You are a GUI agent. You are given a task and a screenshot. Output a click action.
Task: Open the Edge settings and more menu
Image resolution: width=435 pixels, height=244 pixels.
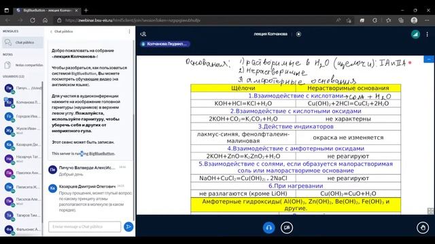point(427,20)
